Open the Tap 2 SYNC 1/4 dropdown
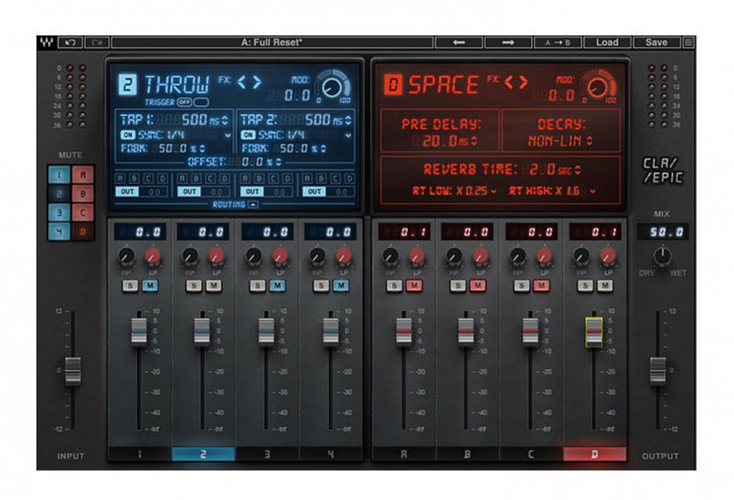 point(348,136)
